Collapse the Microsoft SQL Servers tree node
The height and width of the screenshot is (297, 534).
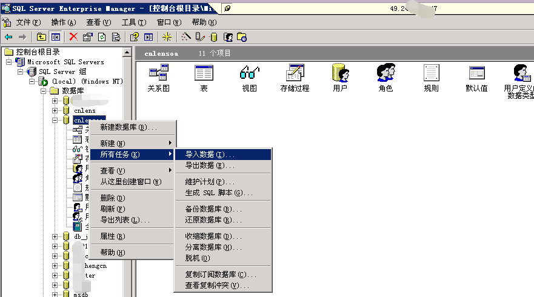click(9, 62)
